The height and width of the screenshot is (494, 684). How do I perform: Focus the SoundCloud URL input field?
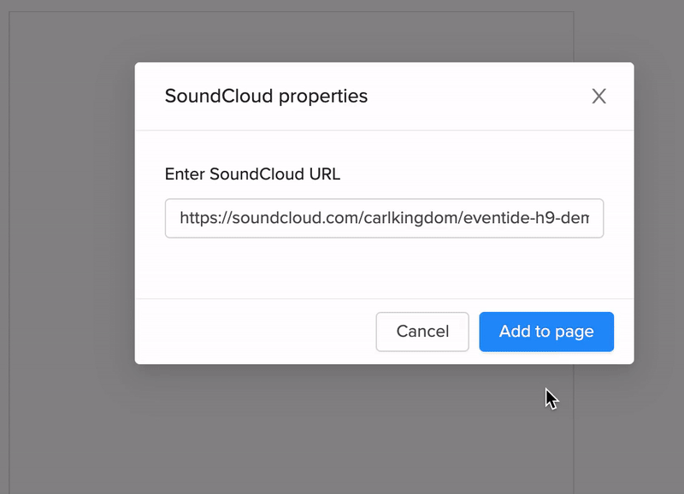tap(384, 219)
